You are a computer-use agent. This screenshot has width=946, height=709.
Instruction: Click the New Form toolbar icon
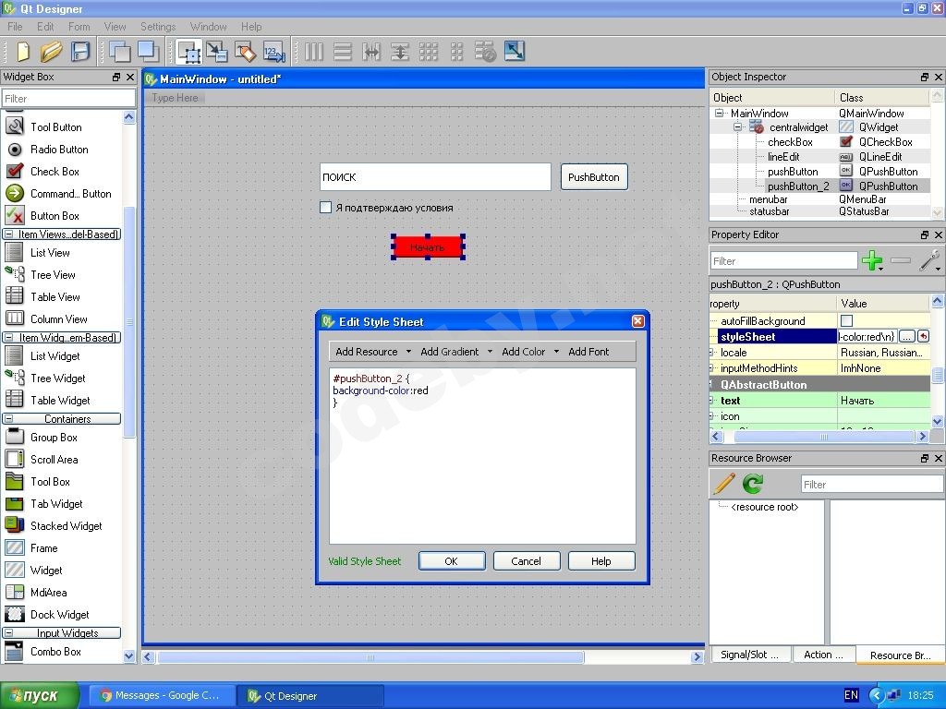(x=22, y=52)
